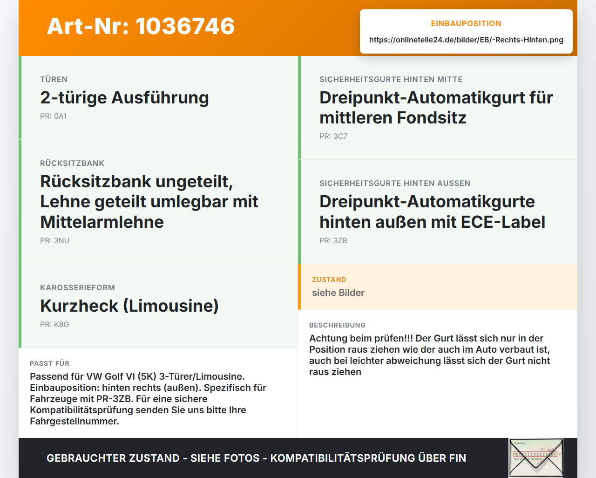Click the GEBRAUCHTER ZUSTAND footer banner text
This screenshot has width=596, height=478.
pos(256,458)
